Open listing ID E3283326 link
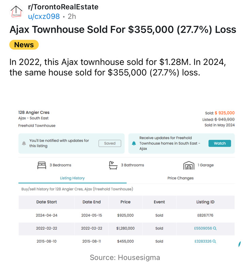The width and height of the screenshot is (250, 272). 203,241
